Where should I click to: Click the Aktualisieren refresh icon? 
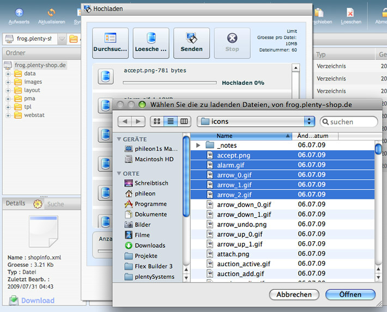coord(51,13)
